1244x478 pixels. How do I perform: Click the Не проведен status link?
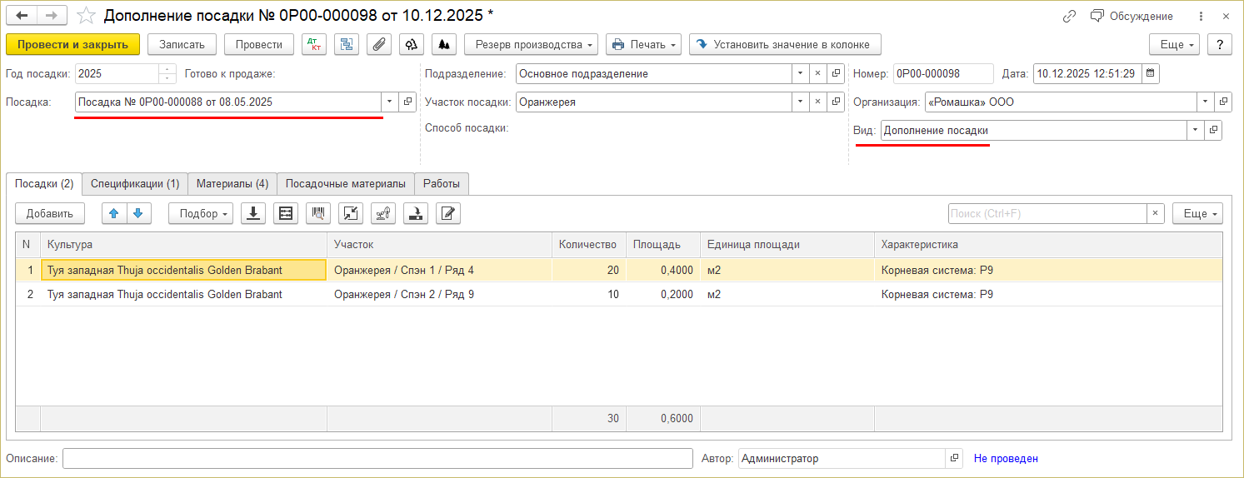[x=1006, y=458]
